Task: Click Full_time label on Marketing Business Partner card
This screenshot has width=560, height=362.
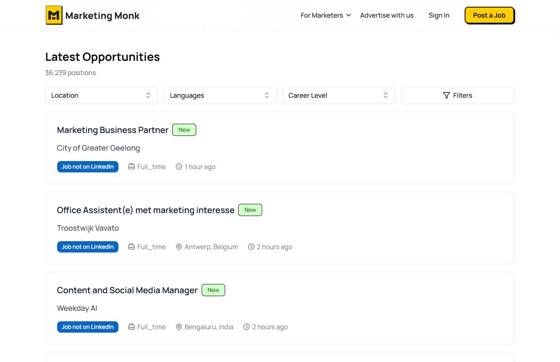Action: click(152, 167)
